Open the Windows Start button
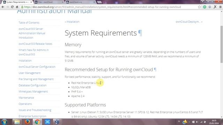Screen dimensions: 223x125 (4, 122)
